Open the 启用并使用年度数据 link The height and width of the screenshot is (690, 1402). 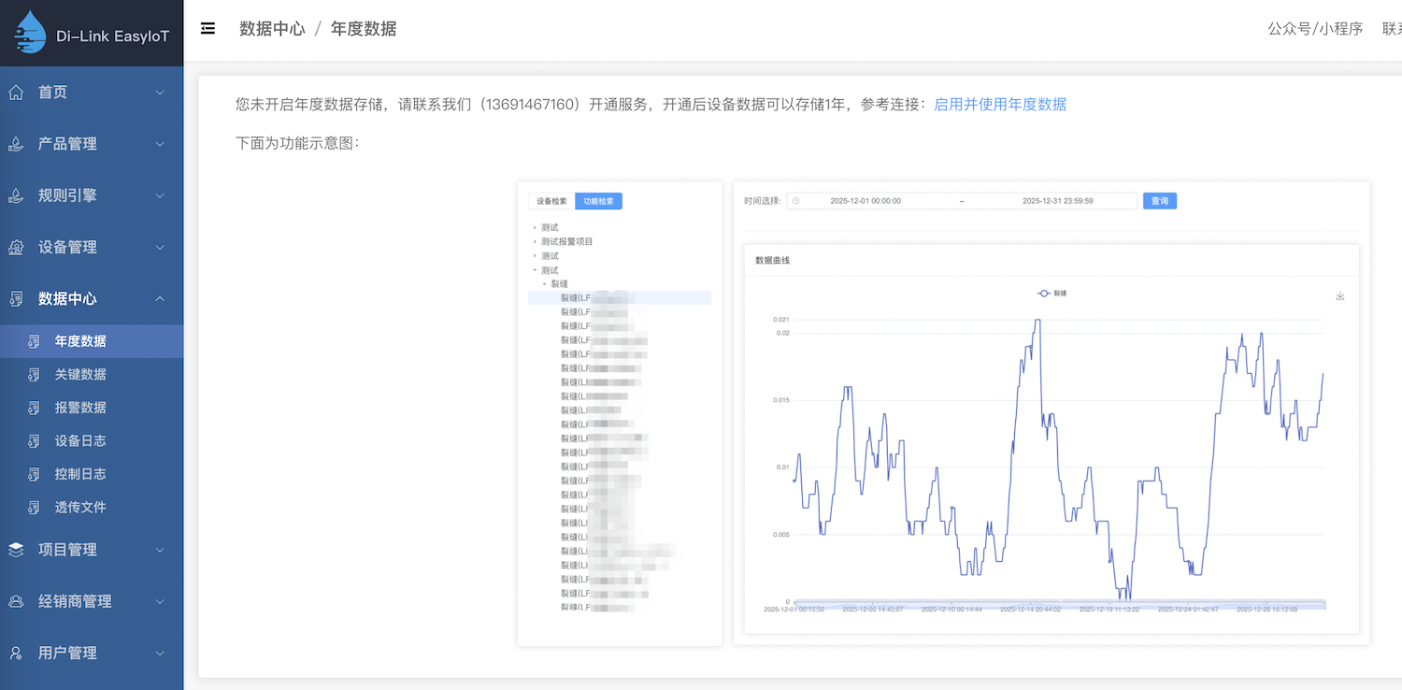[x=1000, y=104]
